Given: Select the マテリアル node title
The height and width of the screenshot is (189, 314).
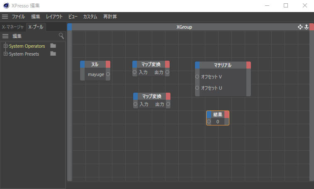Looking at the screenshot, I should [x=223, y=65].
